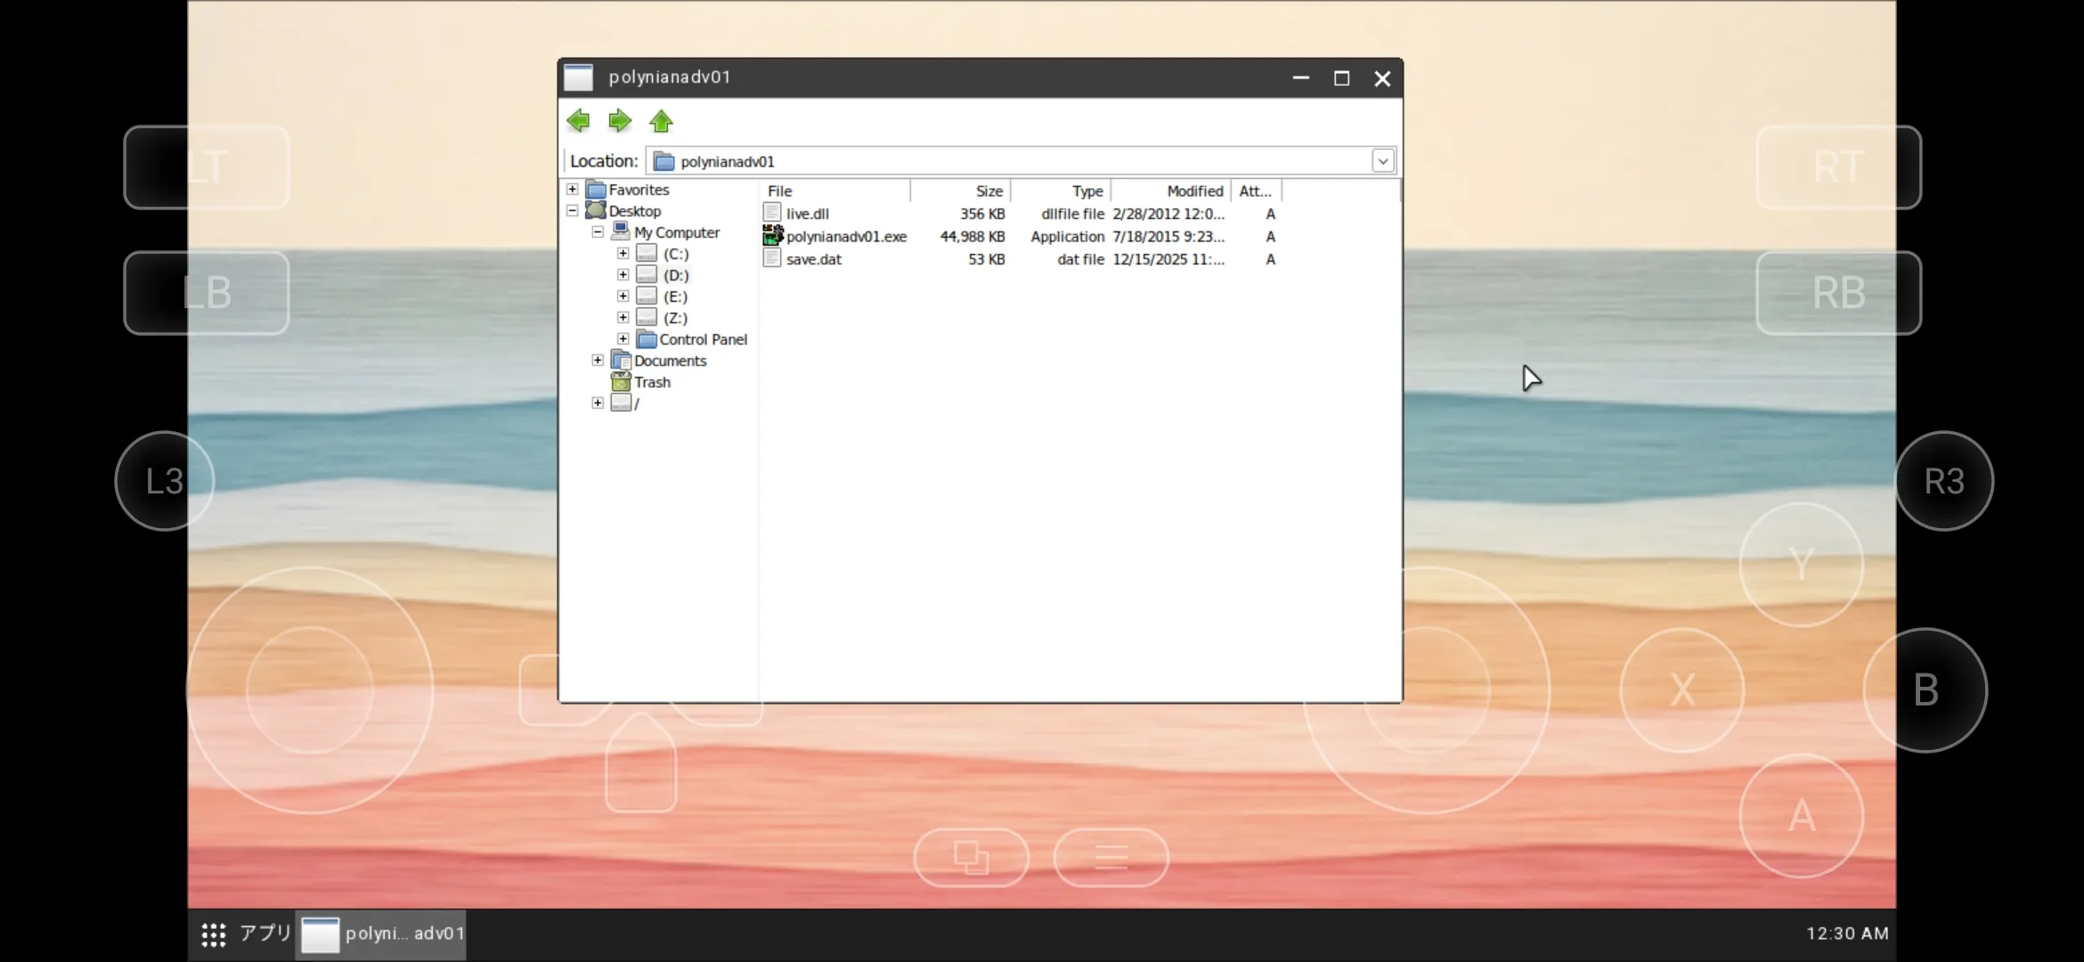Open Trash in the folder tree

pyautogui.click(x=652, y=382)
